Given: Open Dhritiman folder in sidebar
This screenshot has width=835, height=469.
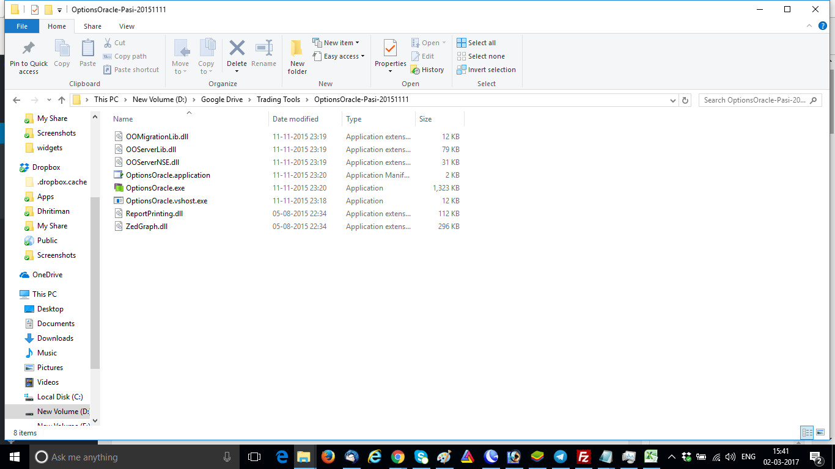Looking at the screenshot, I should click(x=53, y=211).
